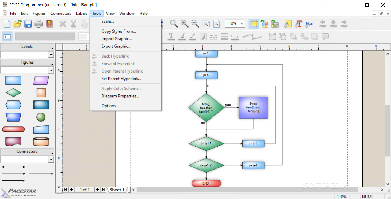The height and width of the screenshot is (199, 391).
Task: Choose Copy Styles From... menu entry
Action: [119, 31]
